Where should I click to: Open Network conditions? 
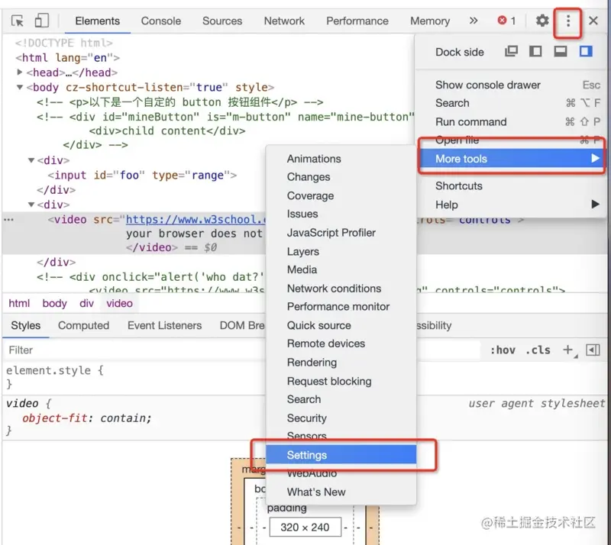pos(341,289)
